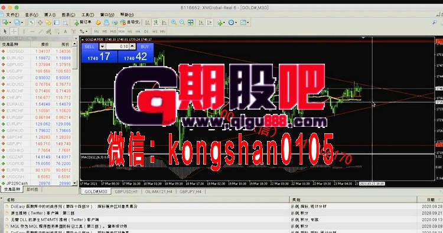Click the market watch vertical scrollbar
The height and width of the screenshot is (233, 443).
pos(74,113)
